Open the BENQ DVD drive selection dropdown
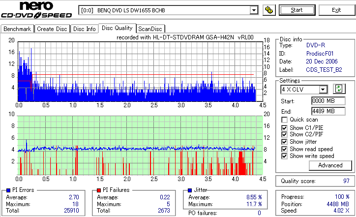356x217 pixels. point(254,10)
